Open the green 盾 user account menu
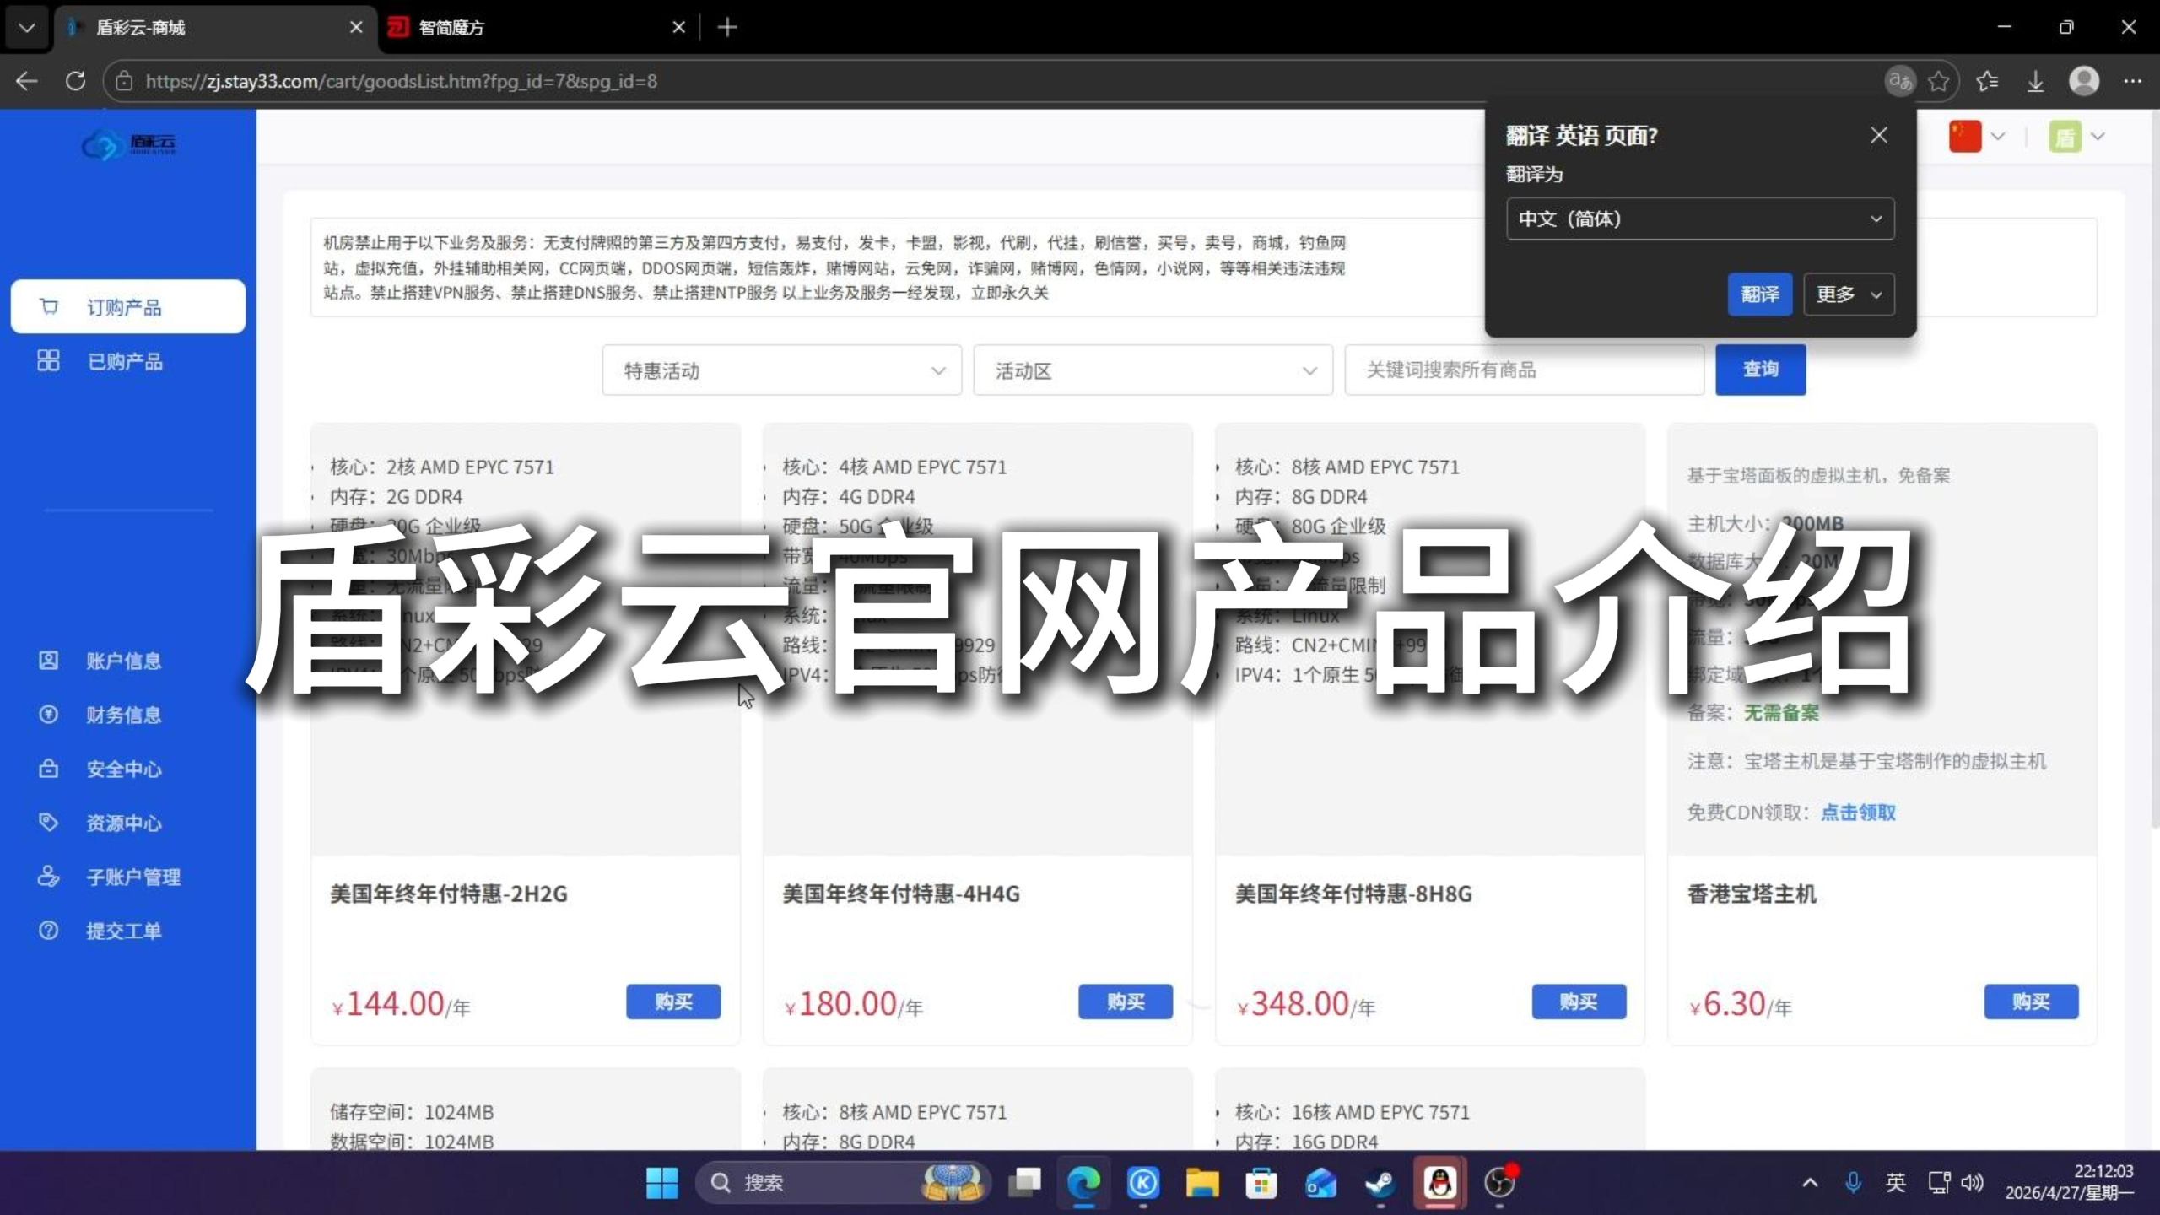The height and width of the screenshot is (1215, 2160). [2076, 136]
